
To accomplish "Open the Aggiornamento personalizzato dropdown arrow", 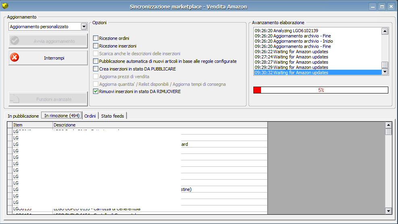I will 84,27.
